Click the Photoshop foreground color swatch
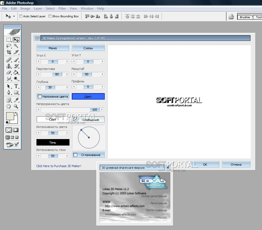262x230 pixels. point(10,116)
